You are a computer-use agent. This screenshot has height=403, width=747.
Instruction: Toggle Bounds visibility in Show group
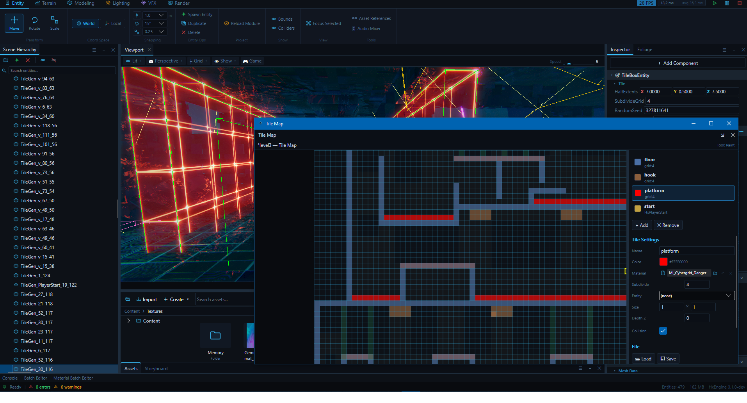tap(282, 19)
